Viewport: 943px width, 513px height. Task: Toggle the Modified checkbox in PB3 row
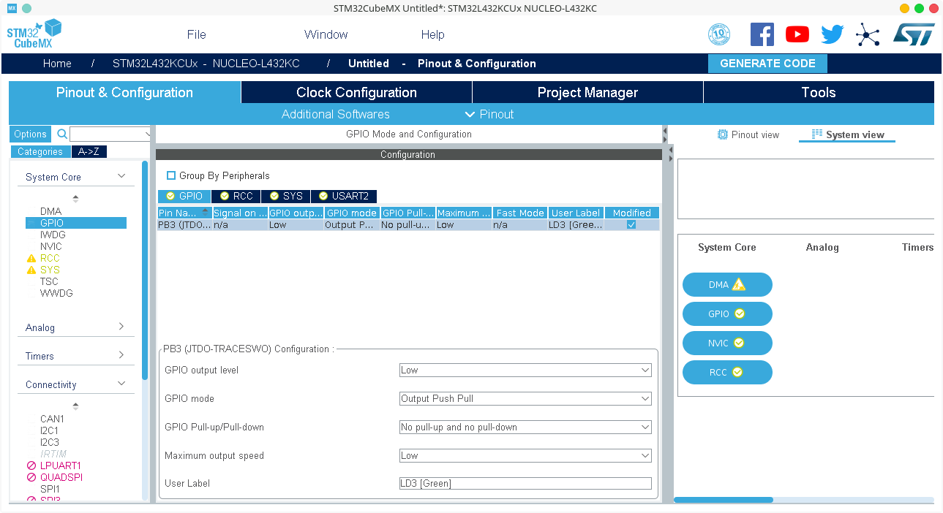pos(631,225)
